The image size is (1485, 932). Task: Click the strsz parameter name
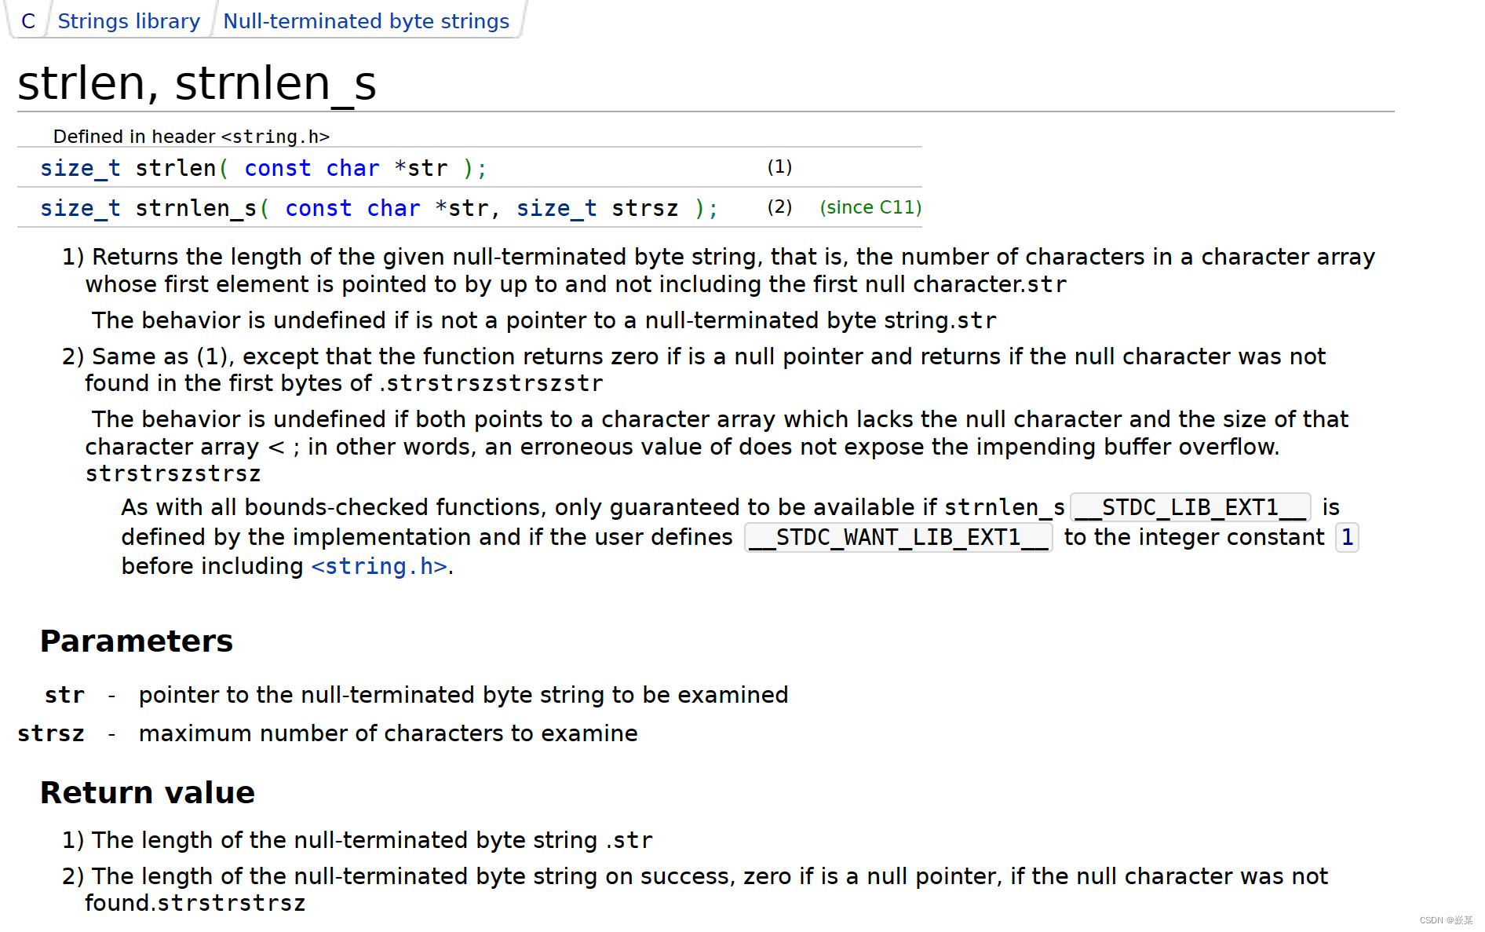[51, 733]
